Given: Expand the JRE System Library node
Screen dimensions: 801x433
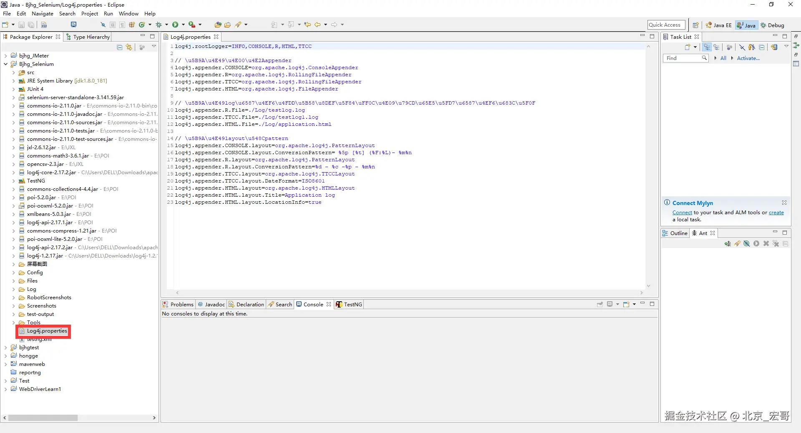Looking at the screenshot, I should [x=13, y=81].
